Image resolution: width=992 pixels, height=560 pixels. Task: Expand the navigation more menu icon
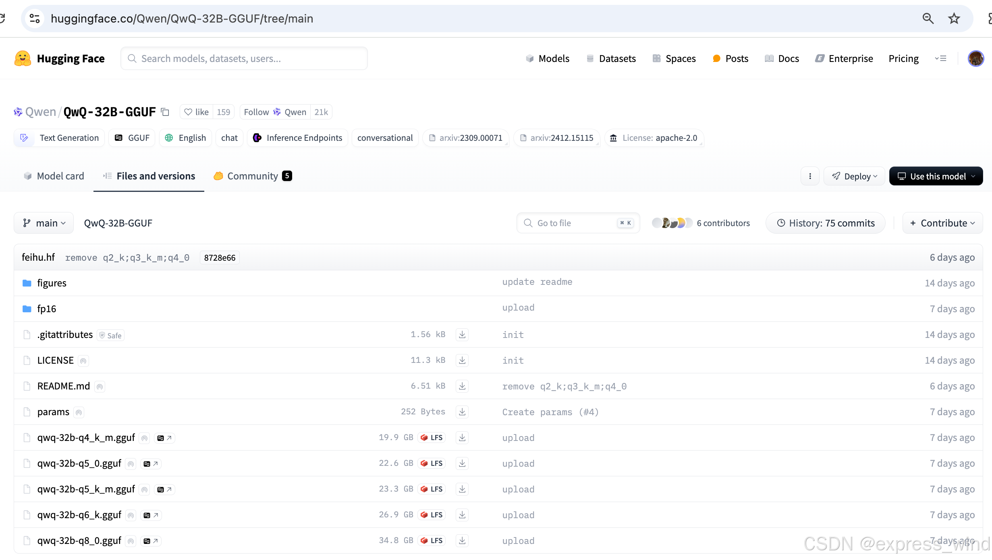941,59
